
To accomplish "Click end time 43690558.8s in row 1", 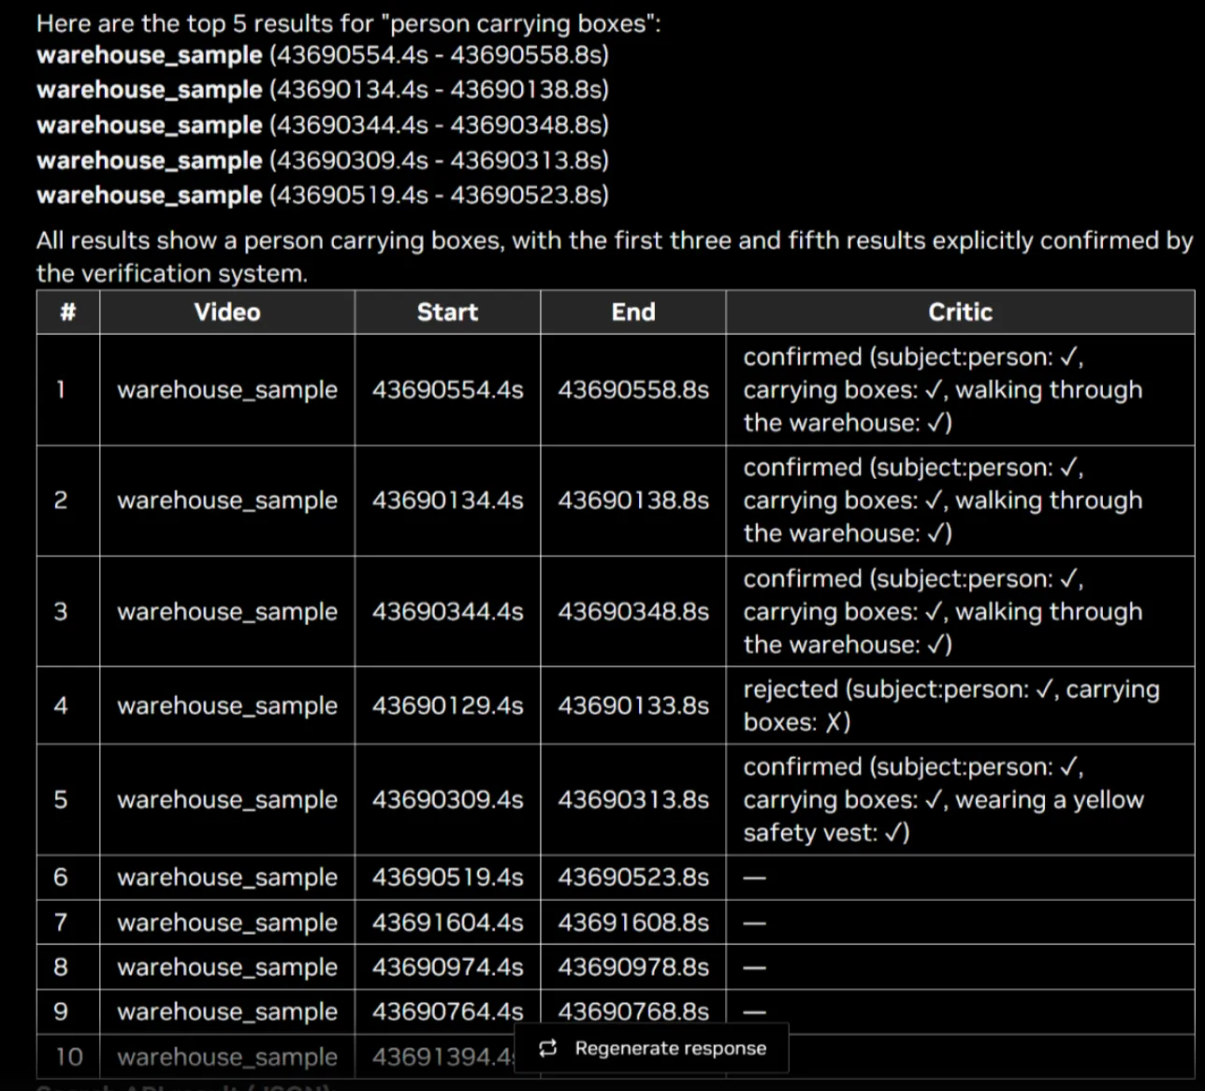I will pos(633,390).
